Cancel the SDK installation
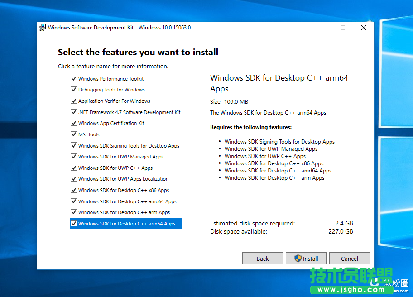 pos(350,258)
